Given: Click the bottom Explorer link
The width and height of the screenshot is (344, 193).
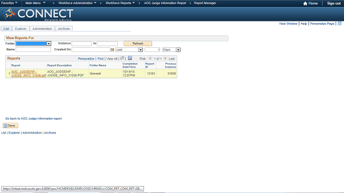Looking at the screenshot, I should (14, 133).
